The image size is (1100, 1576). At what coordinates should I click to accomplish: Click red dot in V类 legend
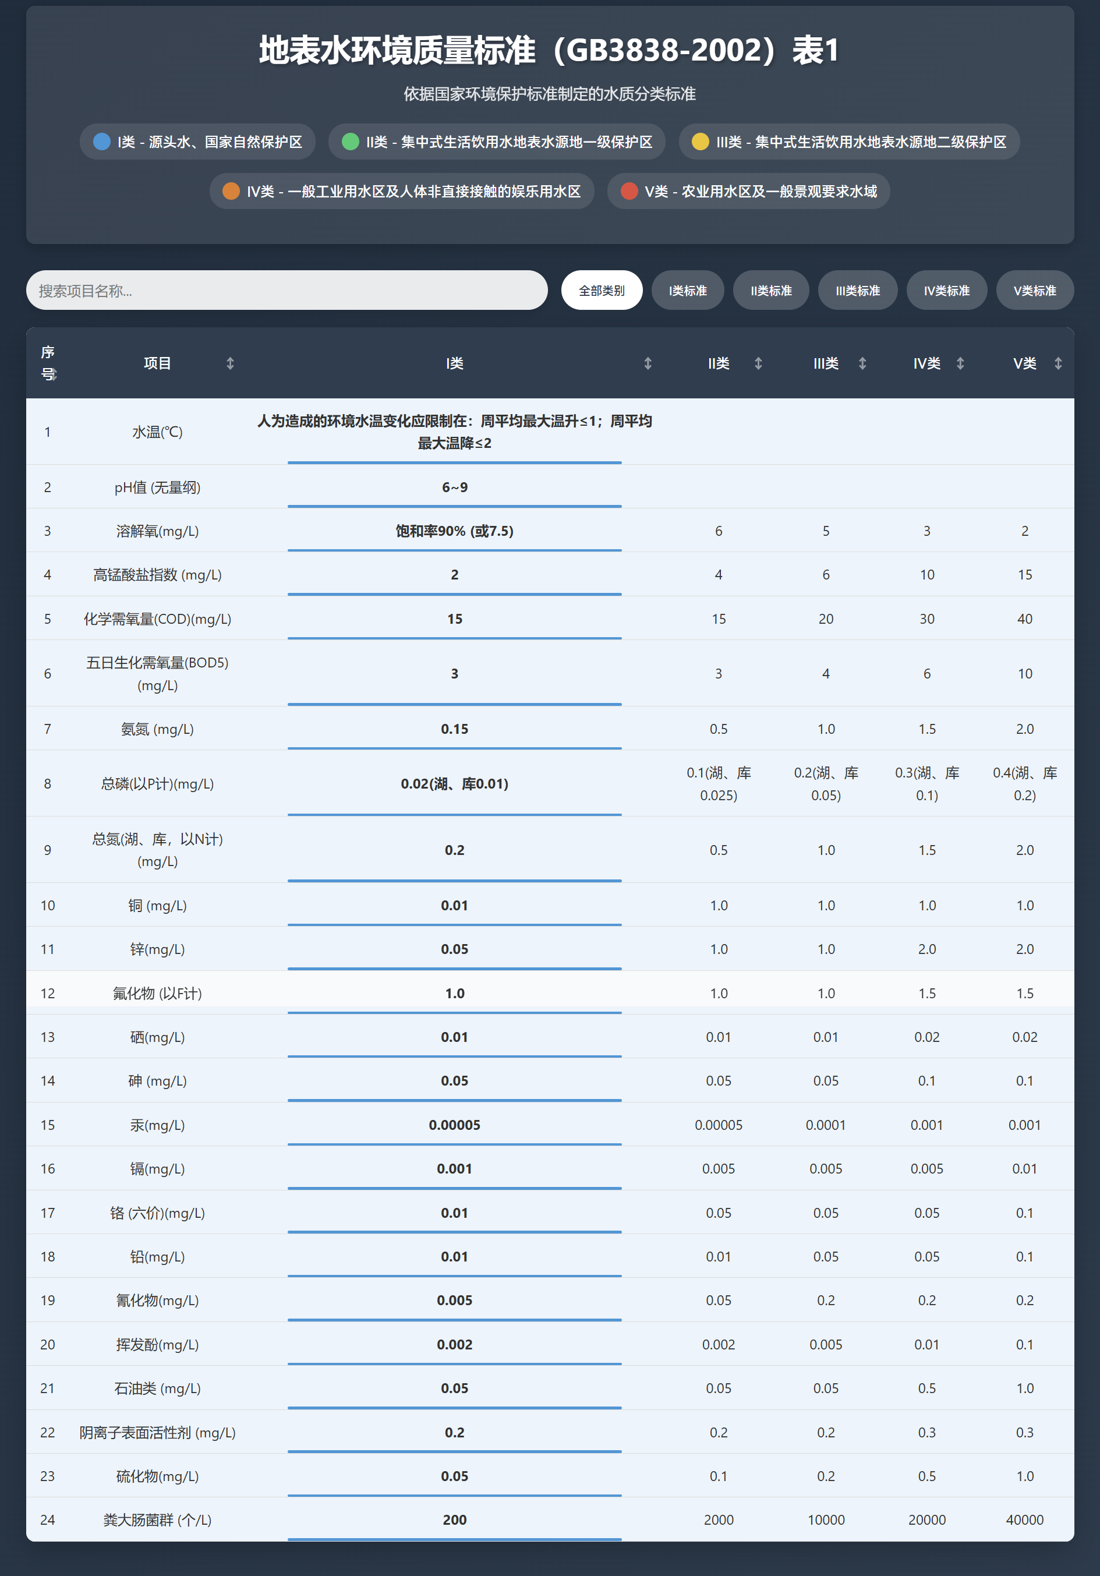[x=629, y=191]
